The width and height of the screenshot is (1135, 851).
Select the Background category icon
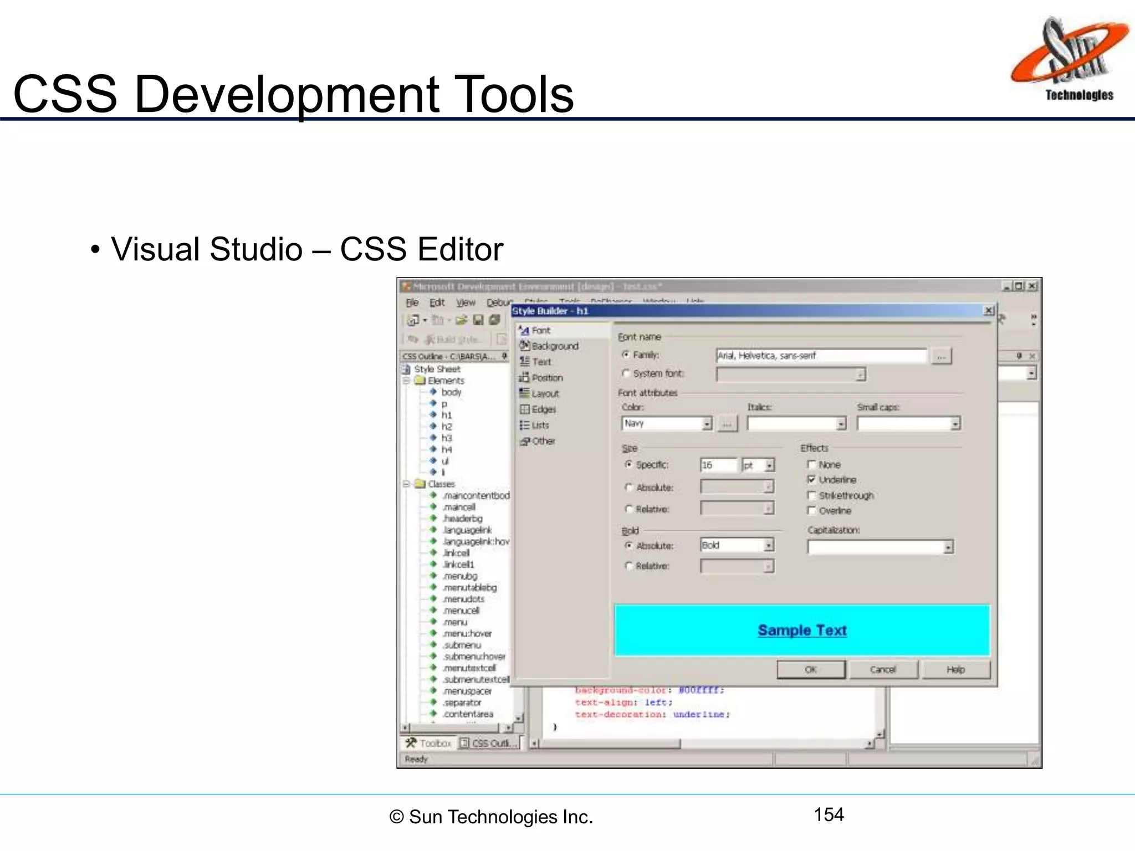point(525,346)
